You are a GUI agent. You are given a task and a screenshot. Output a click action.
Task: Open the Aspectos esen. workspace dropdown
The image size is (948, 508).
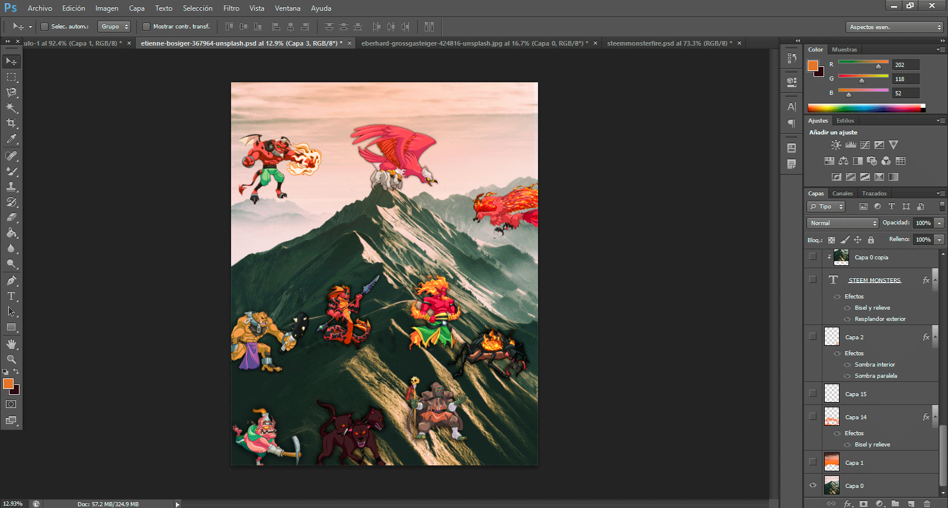tap(894, 27)
